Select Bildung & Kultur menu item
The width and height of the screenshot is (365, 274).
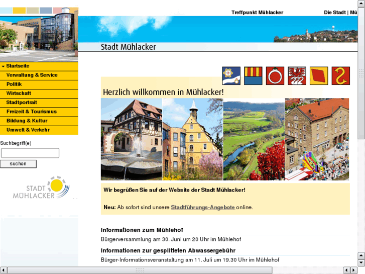click(39, 121)
